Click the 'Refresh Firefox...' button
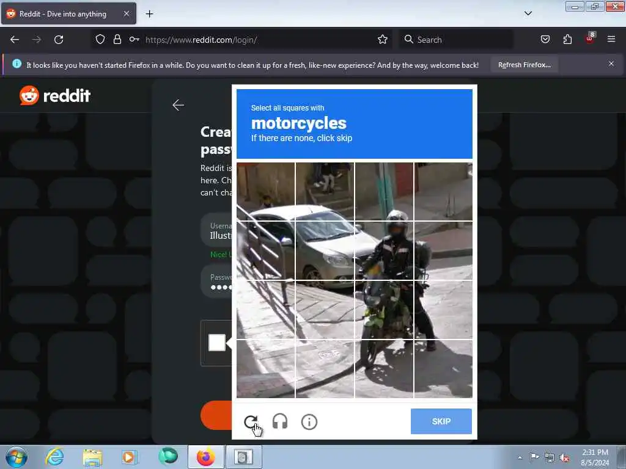626x469 pixels. pos(524,65)
